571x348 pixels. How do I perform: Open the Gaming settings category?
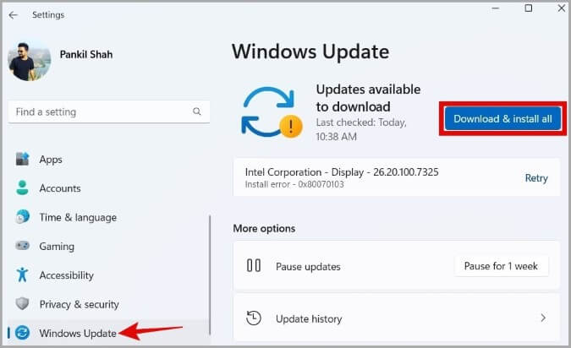57,247
